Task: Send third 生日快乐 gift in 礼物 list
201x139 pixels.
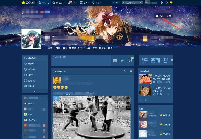Action: (x=165, y=134)
